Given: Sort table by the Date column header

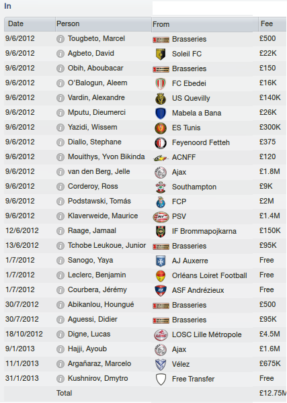Looking at the screenshot, I should pos(30,24).
